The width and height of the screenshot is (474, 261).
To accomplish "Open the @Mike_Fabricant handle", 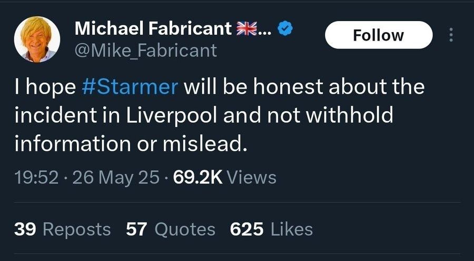I will 146,51.
